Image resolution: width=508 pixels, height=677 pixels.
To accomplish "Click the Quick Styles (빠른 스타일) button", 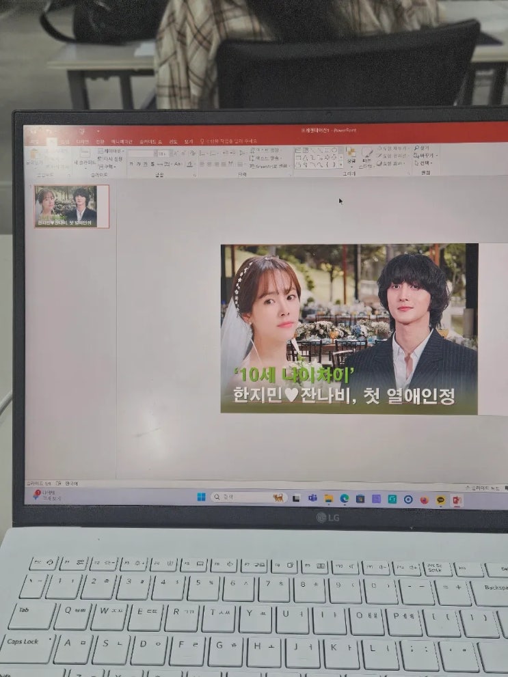I will pyautogui.click(x=367, y=158).
